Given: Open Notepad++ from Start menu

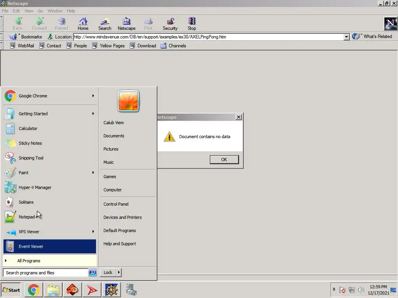Looking at the screenshot, I should coord(50,217).
